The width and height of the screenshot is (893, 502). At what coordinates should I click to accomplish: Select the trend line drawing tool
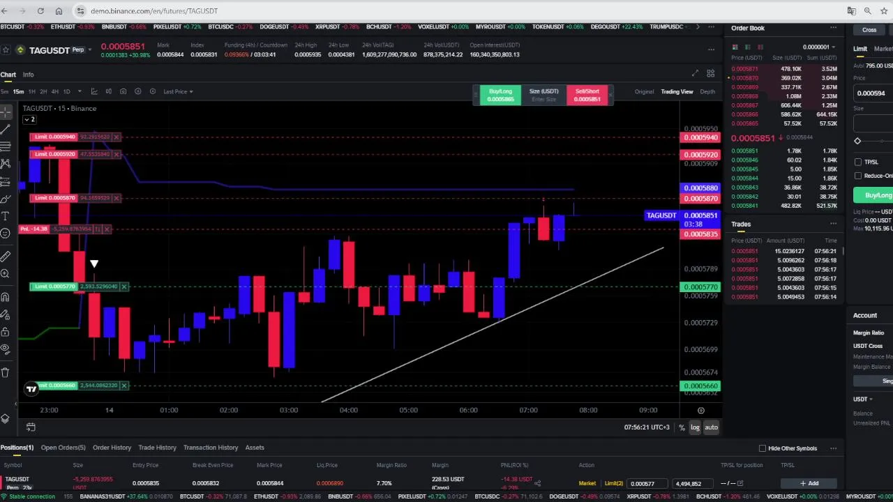pos(6,129)
